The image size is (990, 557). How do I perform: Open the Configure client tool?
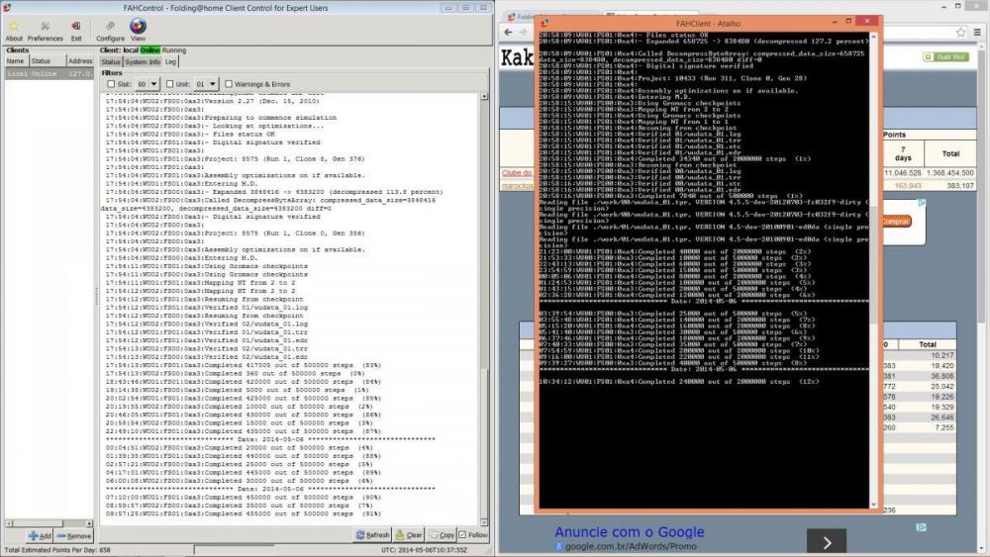pos(110,28)
